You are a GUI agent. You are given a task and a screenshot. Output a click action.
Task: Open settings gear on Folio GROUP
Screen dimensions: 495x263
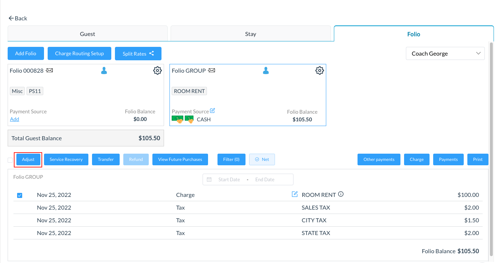coord(319,70)
